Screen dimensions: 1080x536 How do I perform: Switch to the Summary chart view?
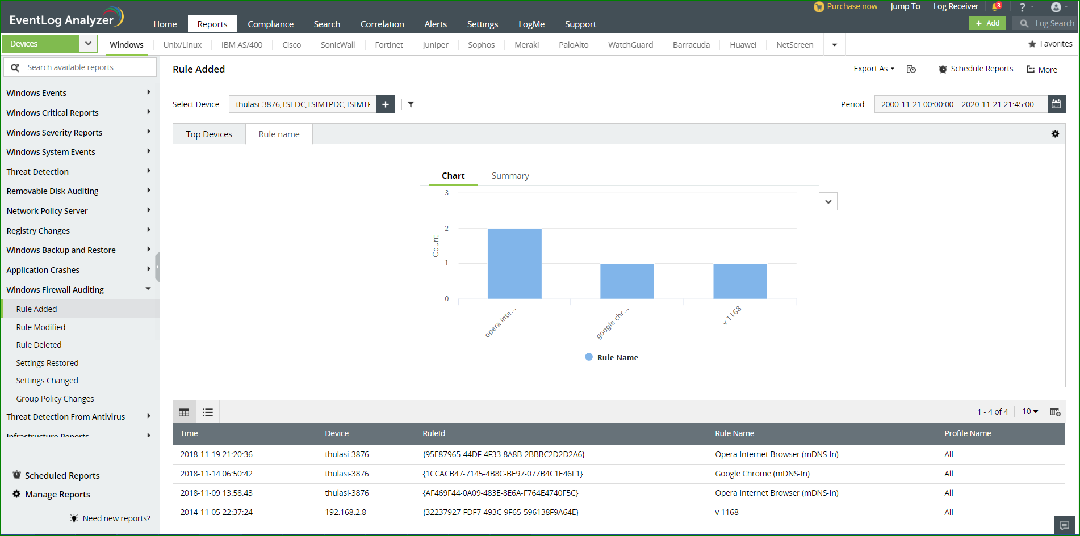tap(509, 175)
